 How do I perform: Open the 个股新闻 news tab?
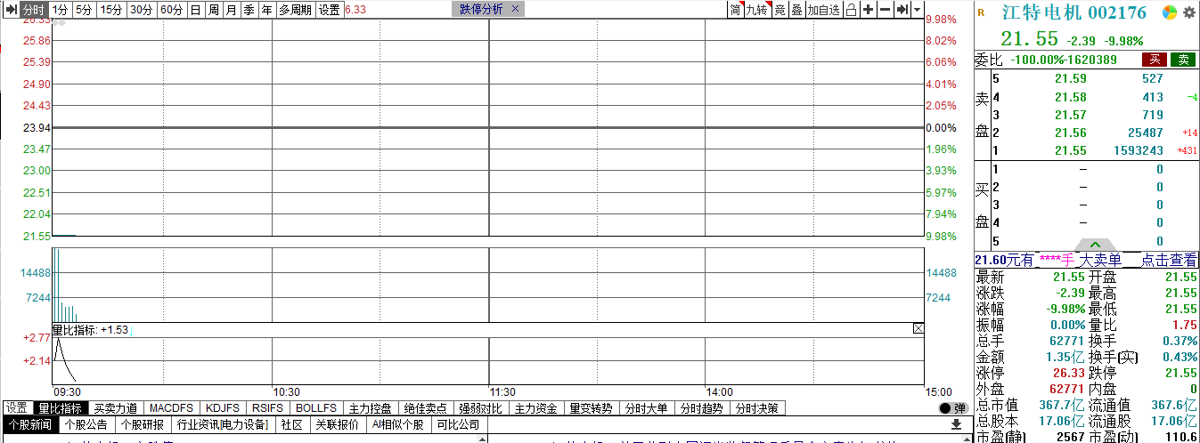click(x=29, y=425)
